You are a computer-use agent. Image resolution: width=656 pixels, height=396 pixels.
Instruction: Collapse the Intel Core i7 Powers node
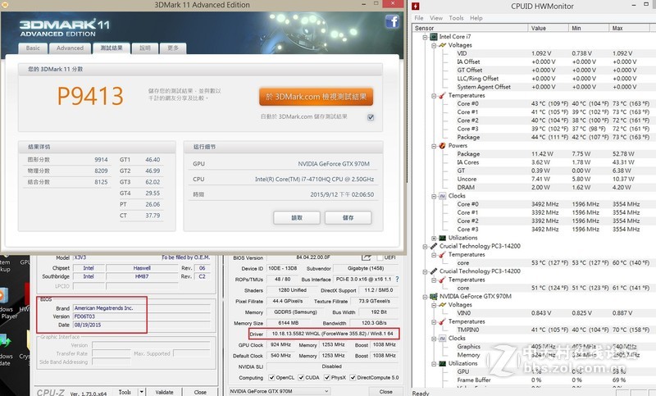[434, 145]
